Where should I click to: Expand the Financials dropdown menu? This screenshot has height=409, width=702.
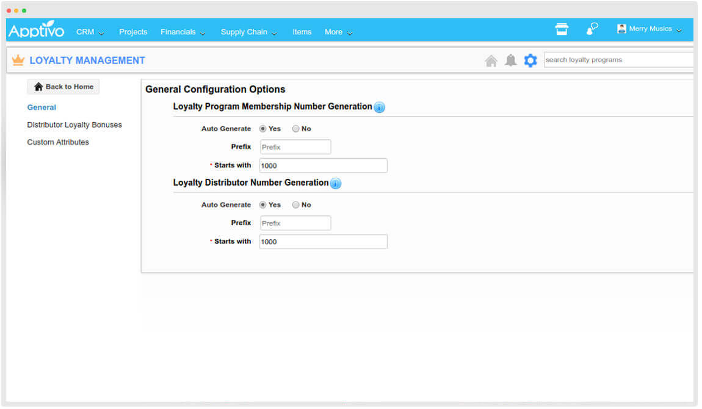183,32
